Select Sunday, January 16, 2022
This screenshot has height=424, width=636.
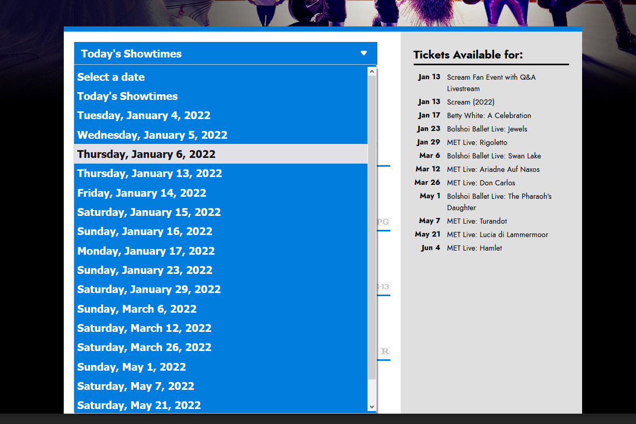[221, 231]
